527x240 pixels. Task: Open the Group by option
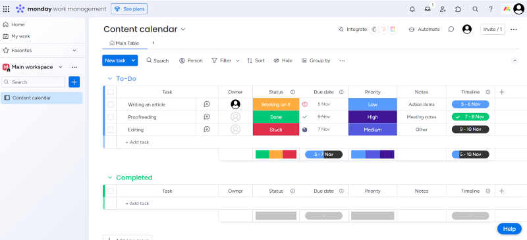point(316,60)
